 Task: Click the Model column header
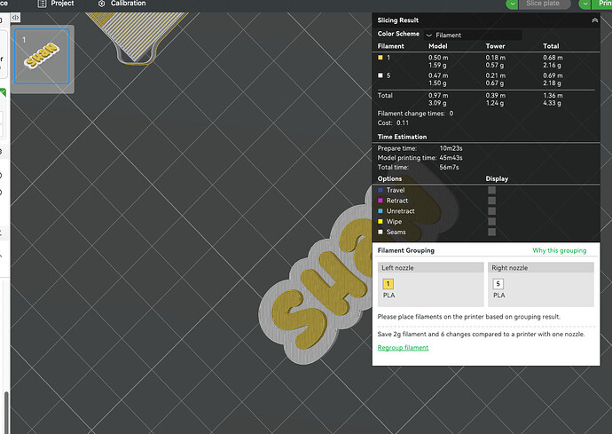coord(438,46)
